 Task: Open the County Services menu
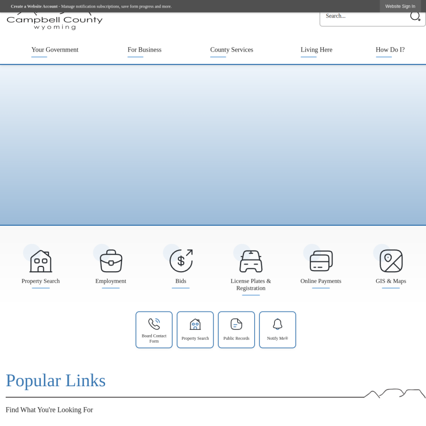click(x=232, y=50)
